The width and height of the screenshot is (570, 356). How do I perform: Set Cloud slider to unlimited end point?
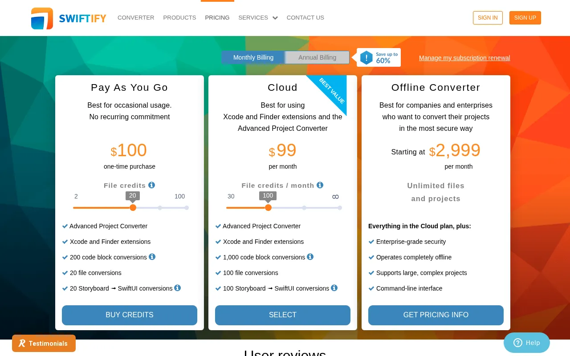(x=340, y=208)
